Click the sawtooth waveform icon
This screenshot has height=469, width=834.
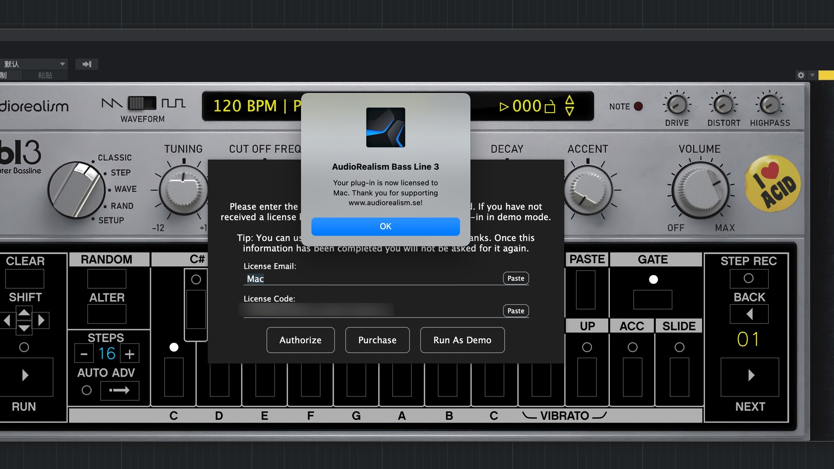(x=112, y=103)
